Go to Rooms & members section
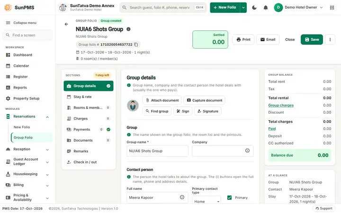341x213 pixels. 89,107
